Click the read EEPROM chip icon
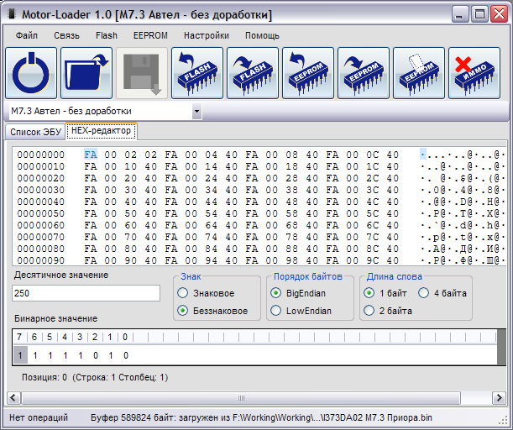This screenshot has height=430, width=513. coord(308,74)
